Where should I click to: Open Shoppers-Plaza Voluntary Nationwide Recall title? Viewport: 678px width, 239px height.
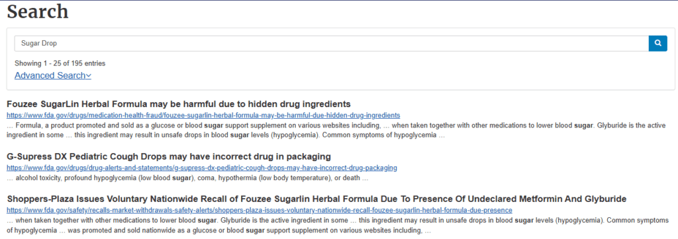point(316,199)
